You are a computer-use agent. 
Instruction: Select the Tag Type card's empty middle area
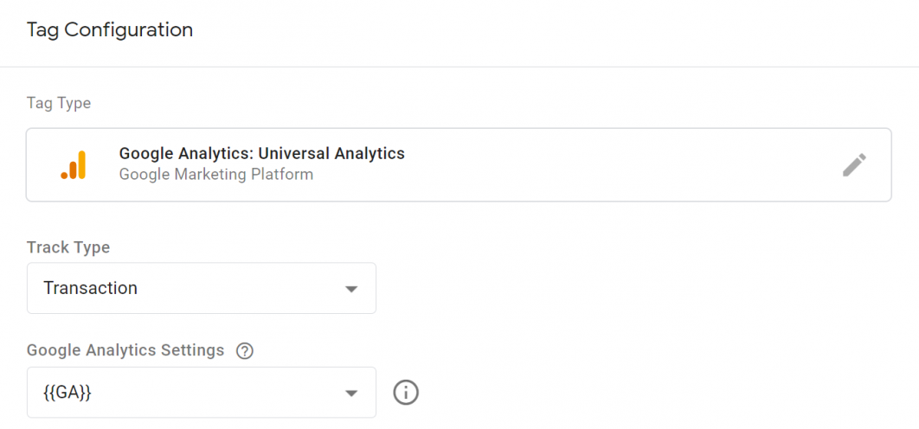point(606,165)
